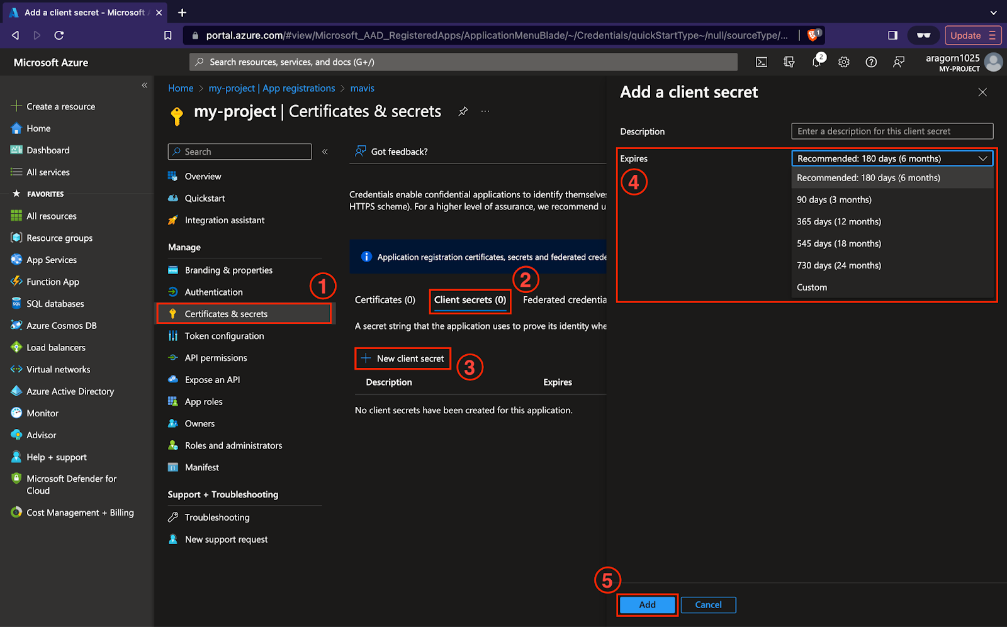Image resolution: width=1007 pixels, height=627 pixels.
Task: Close the Add a client secret panel
Action: (x=982, y=92)
